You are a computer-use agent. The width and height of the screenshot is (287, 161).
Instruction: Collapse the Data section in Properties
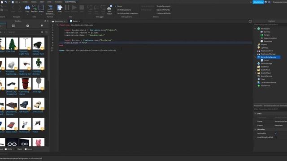coord(255,114)
